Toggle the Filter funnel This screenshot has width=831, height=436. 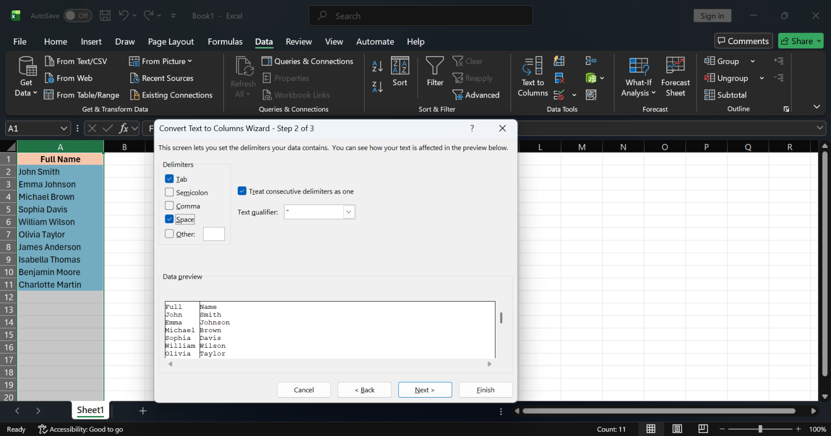click(x=435, y=72)
